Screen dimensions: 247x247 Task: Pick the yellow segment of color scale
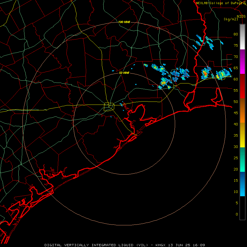pyautogui.click(x=242, y=135)
